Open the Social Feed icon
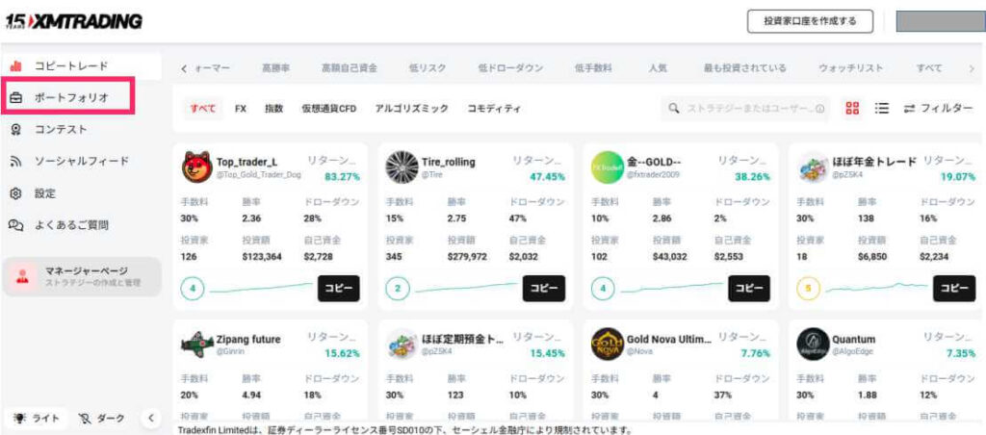Screen dimensions: 986x435 tap(15, 162)
